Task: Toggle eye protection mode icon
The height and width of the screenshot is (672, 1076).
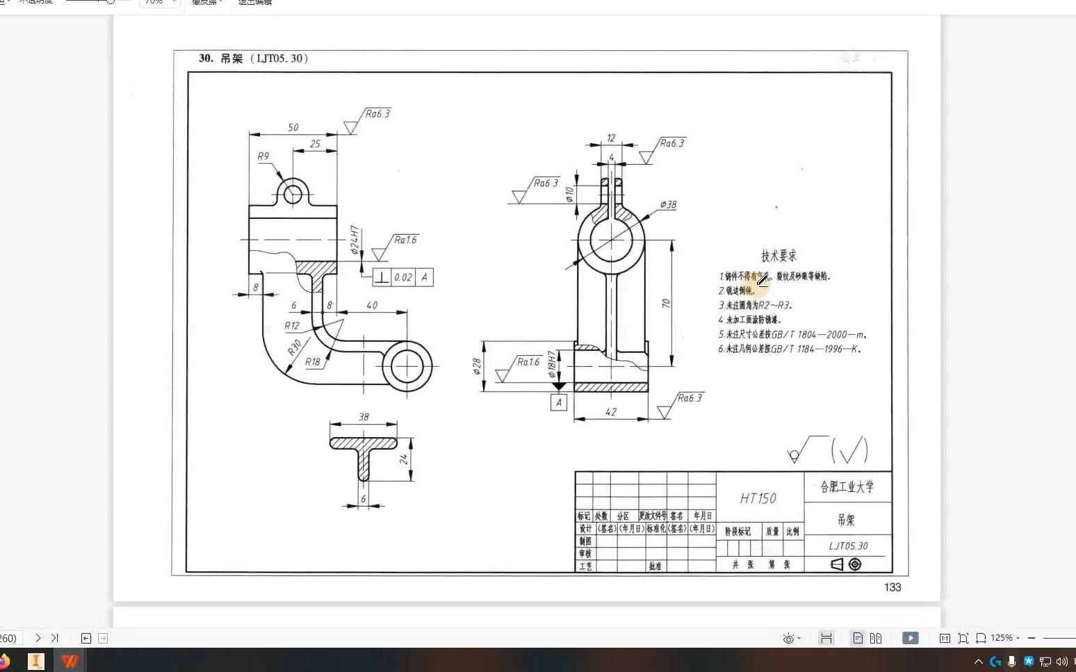Action: (788, 638)
